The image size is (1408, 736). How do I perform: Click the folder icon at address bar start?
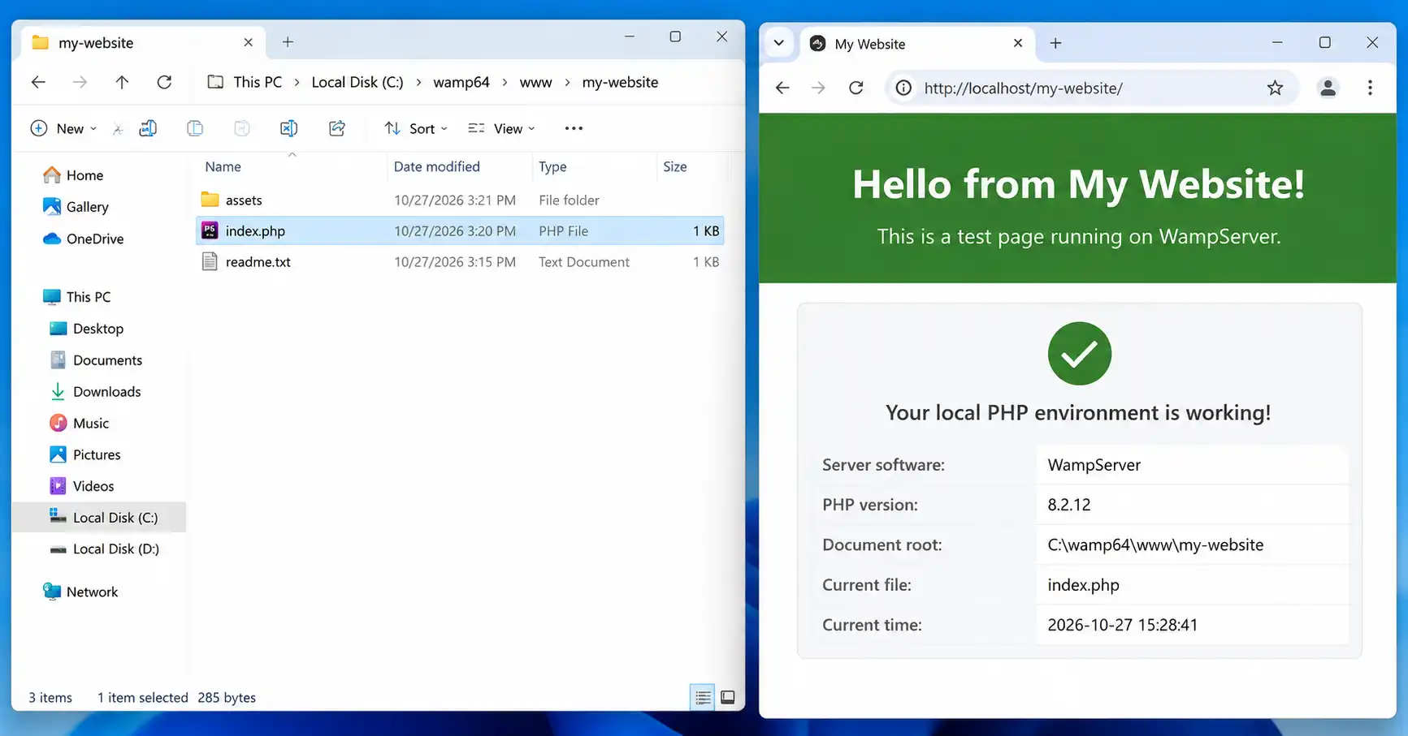point(215,82)
